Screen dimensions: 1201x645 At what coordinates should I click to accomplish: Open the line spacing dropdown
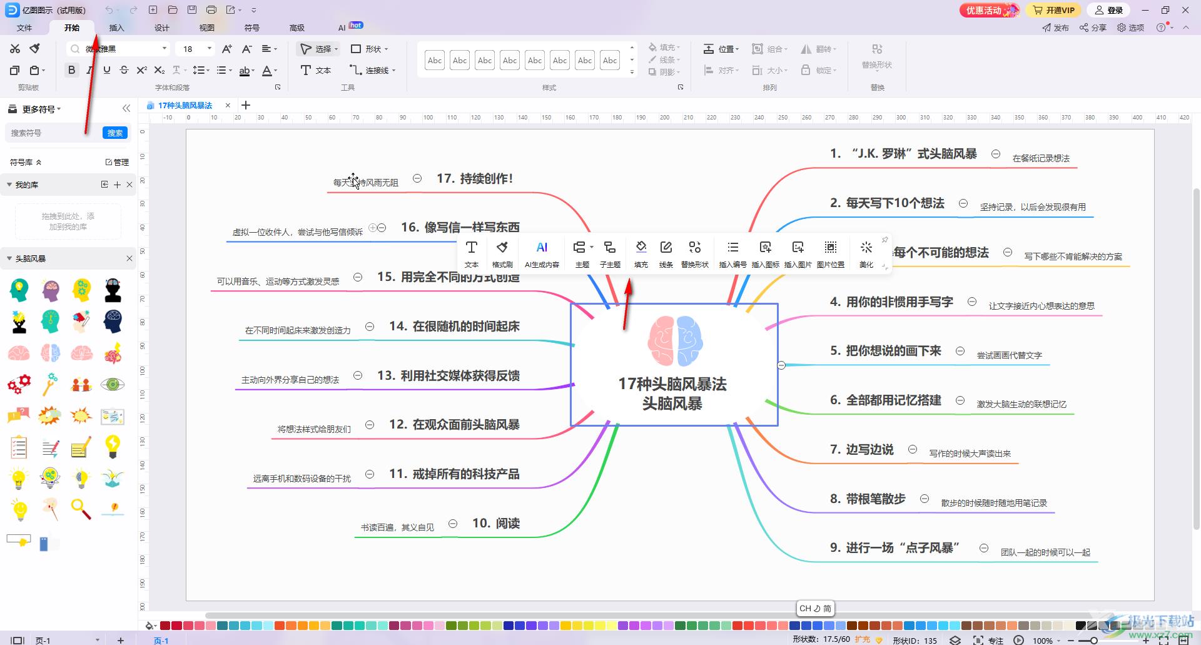(x=201, y=70)
